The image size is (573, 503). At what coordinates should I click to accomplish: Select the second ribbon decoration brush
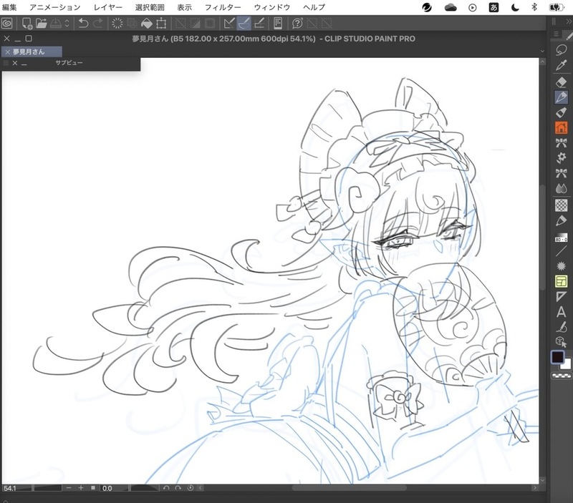(x=561, y=173)
